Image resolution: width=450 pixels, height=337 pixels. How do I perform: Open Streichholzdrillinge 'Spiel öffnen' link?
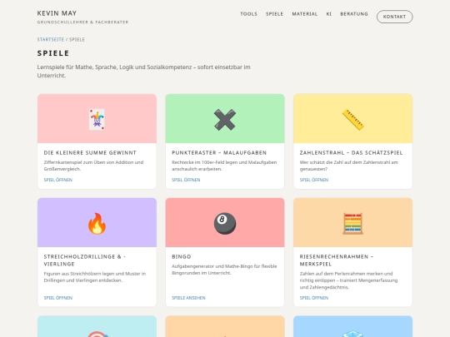tap(58, 298)
